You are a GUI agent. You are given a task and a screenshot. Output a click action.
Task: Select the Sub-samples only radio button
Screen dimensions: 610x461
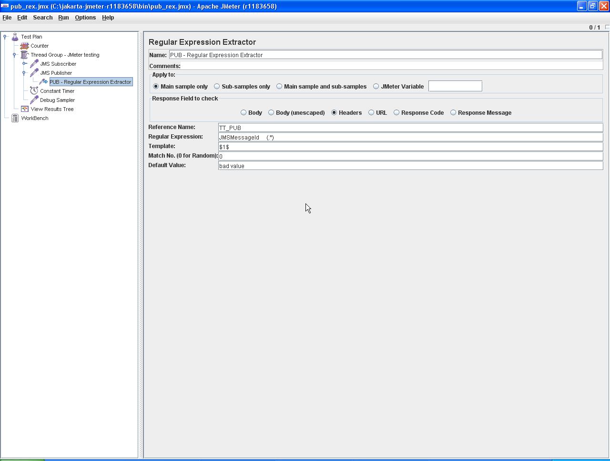pyautogui.click(x=217, y=87)
